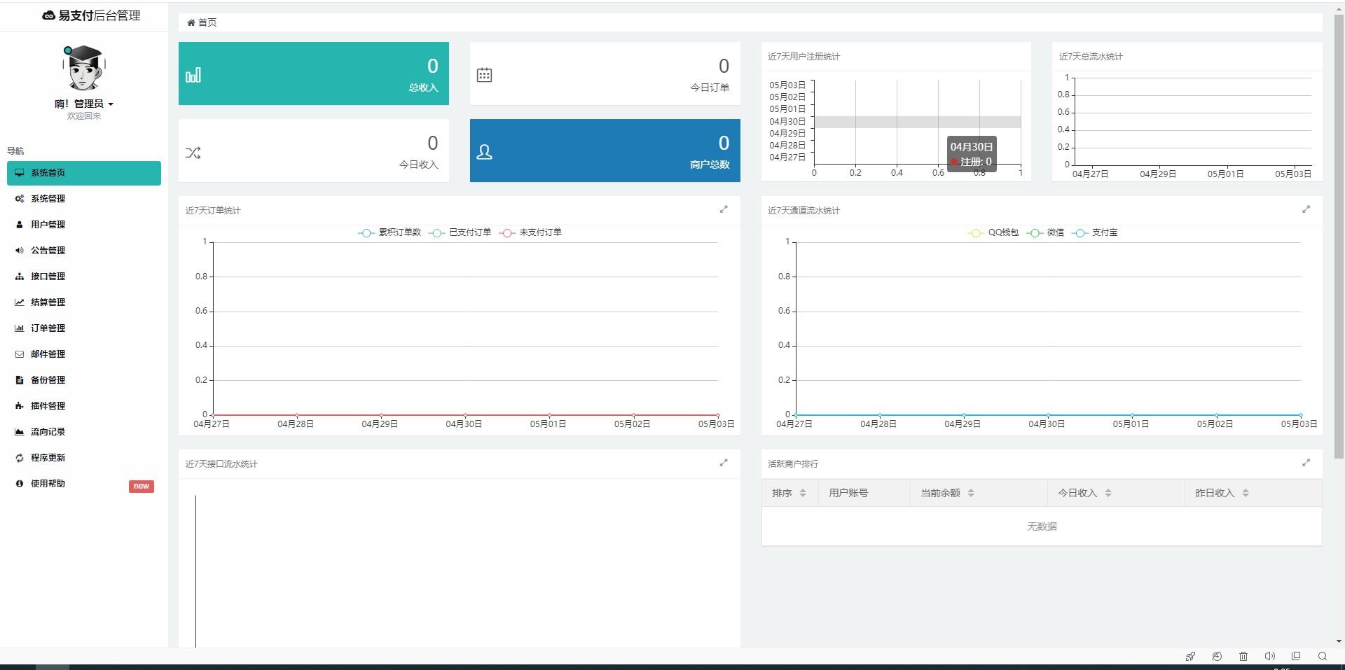Toggle QQ钱包 legend series

click(x=993, y=232)
